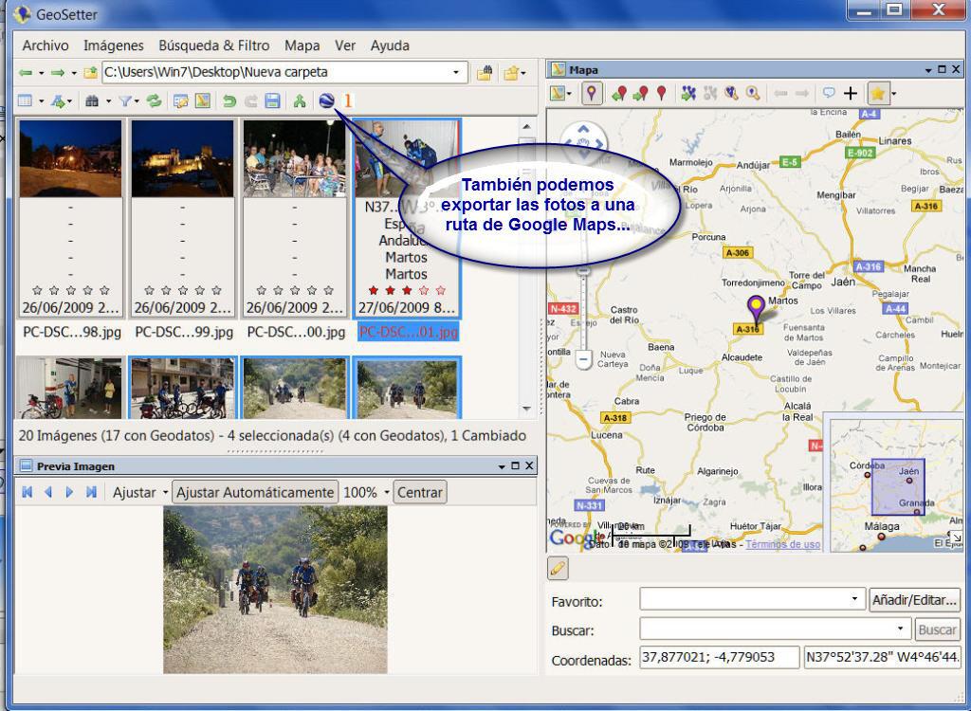Open the Archivo menu

(46, 46)
